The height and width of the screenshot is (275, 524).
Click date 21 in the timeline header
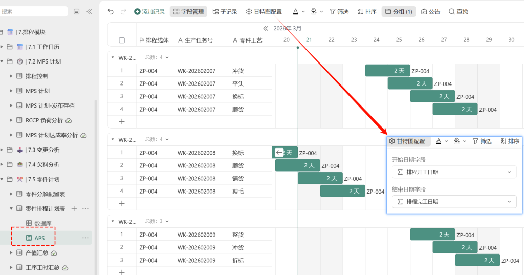309,40
